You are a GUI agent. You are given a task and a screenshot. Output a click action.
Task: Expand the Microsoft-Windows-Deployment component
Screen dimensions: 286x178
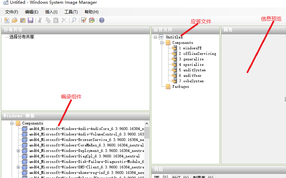click(18, 151)
